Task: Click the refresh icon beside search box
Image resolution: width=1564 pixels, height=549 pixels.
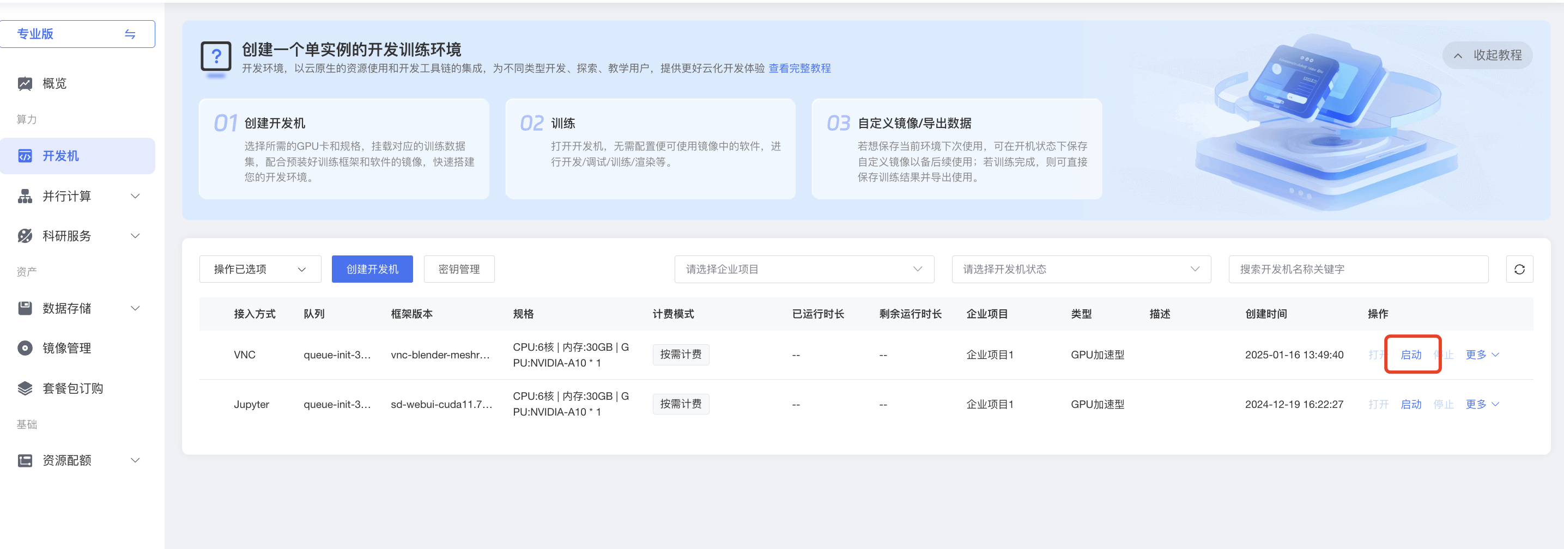Action: click(1519, 270)
